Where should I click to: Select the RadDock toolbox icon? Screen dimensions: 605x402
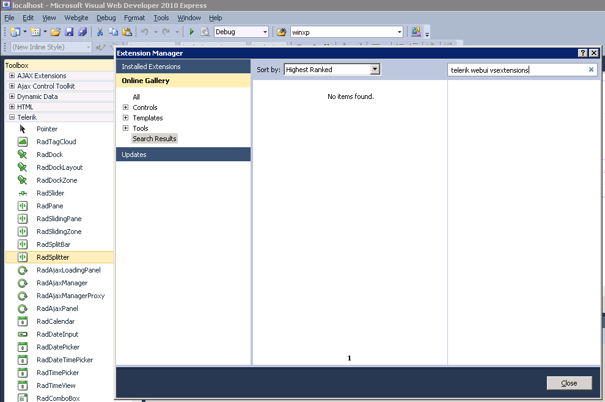pos(23,155)
